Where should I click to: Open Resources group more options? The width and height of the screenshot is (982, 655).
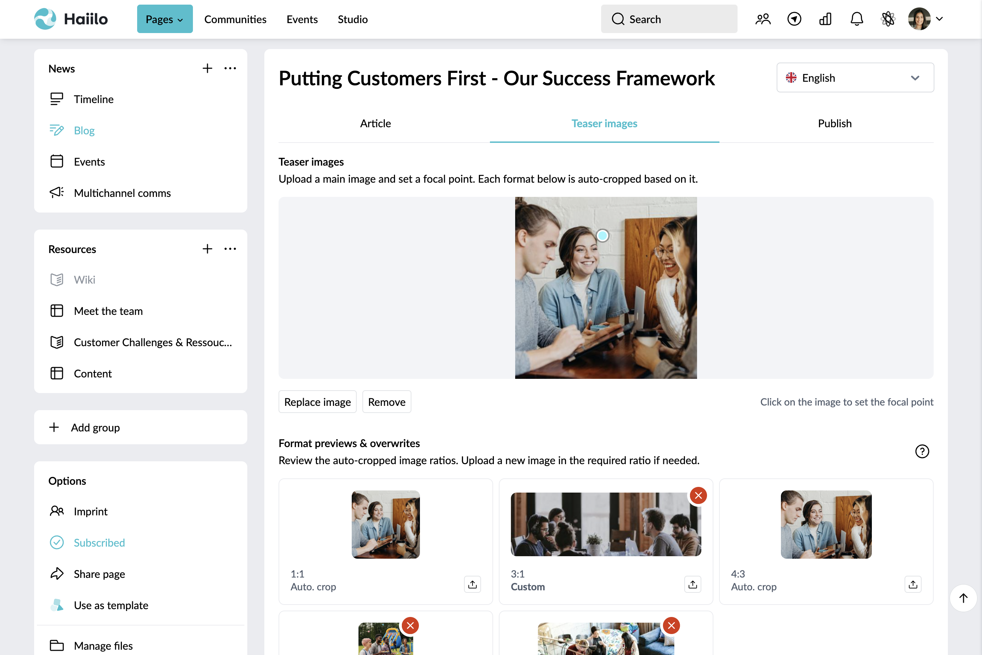click(x=230, y=249)
